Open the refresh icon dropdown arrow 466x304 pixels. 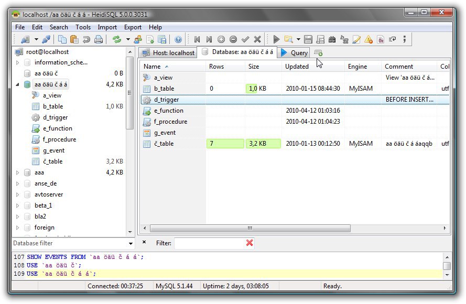tap(128, 39)
